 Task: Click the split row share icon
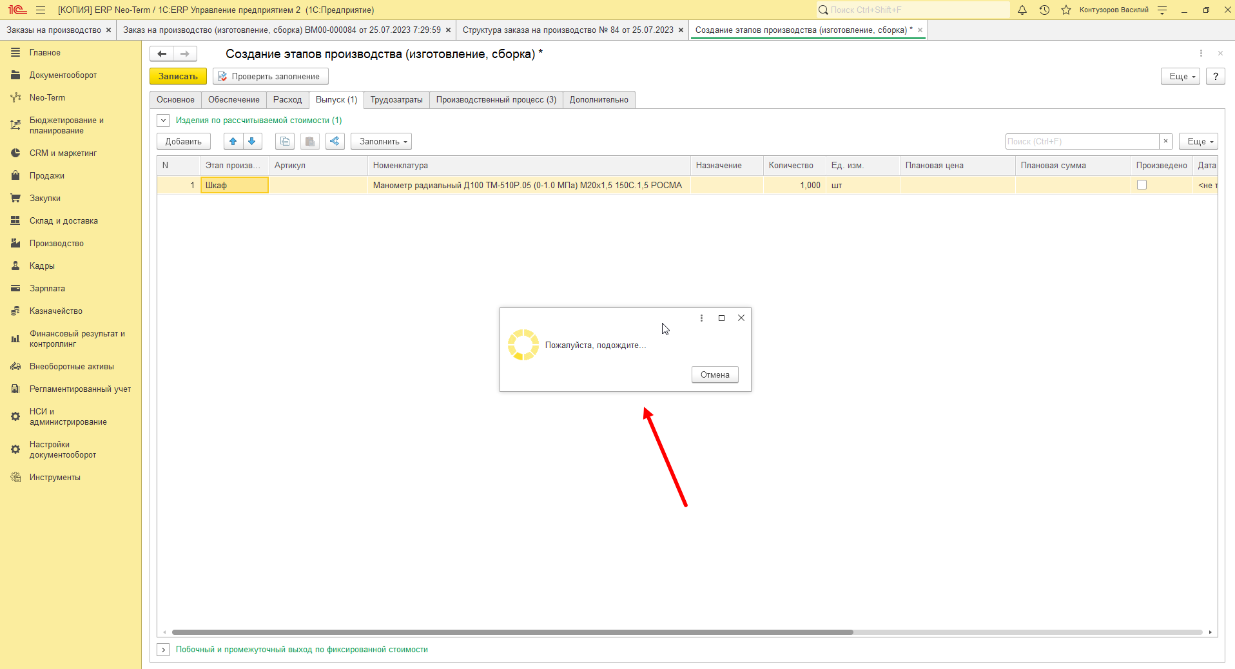(x=335, y=141)
